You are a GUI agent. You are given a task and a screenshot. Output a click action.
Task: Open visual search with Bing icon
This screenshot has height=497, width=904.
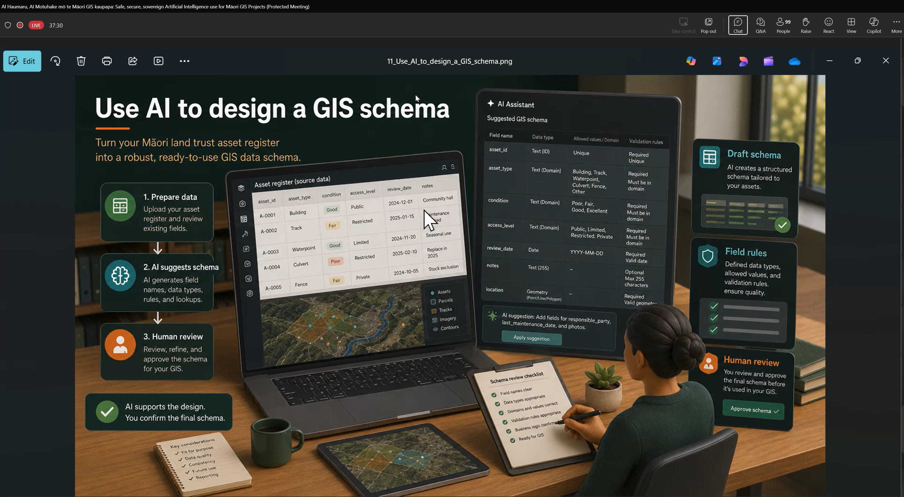click(56, 61)
